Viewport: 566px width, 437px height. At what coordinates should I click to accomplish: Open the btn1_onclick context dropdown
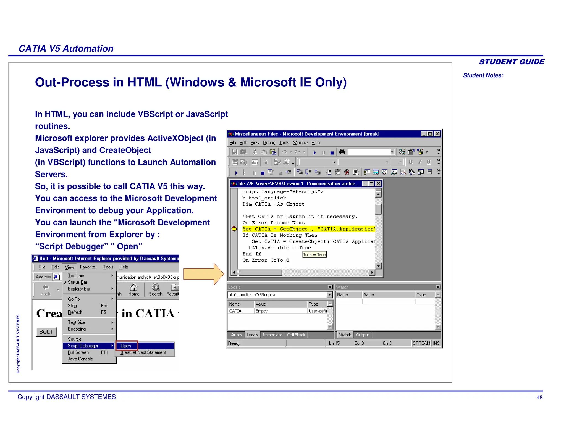coord(329,295)
